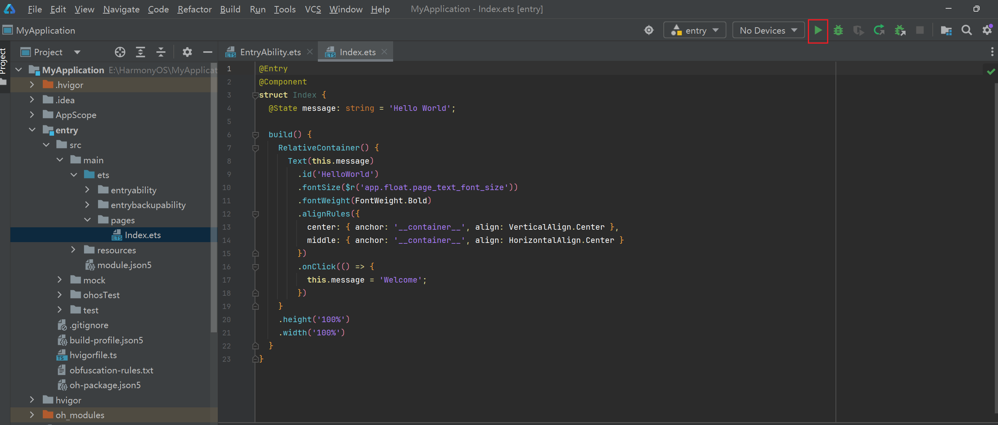
Task: Click the Stop square icon in toolbar
Action: point(920,30)
